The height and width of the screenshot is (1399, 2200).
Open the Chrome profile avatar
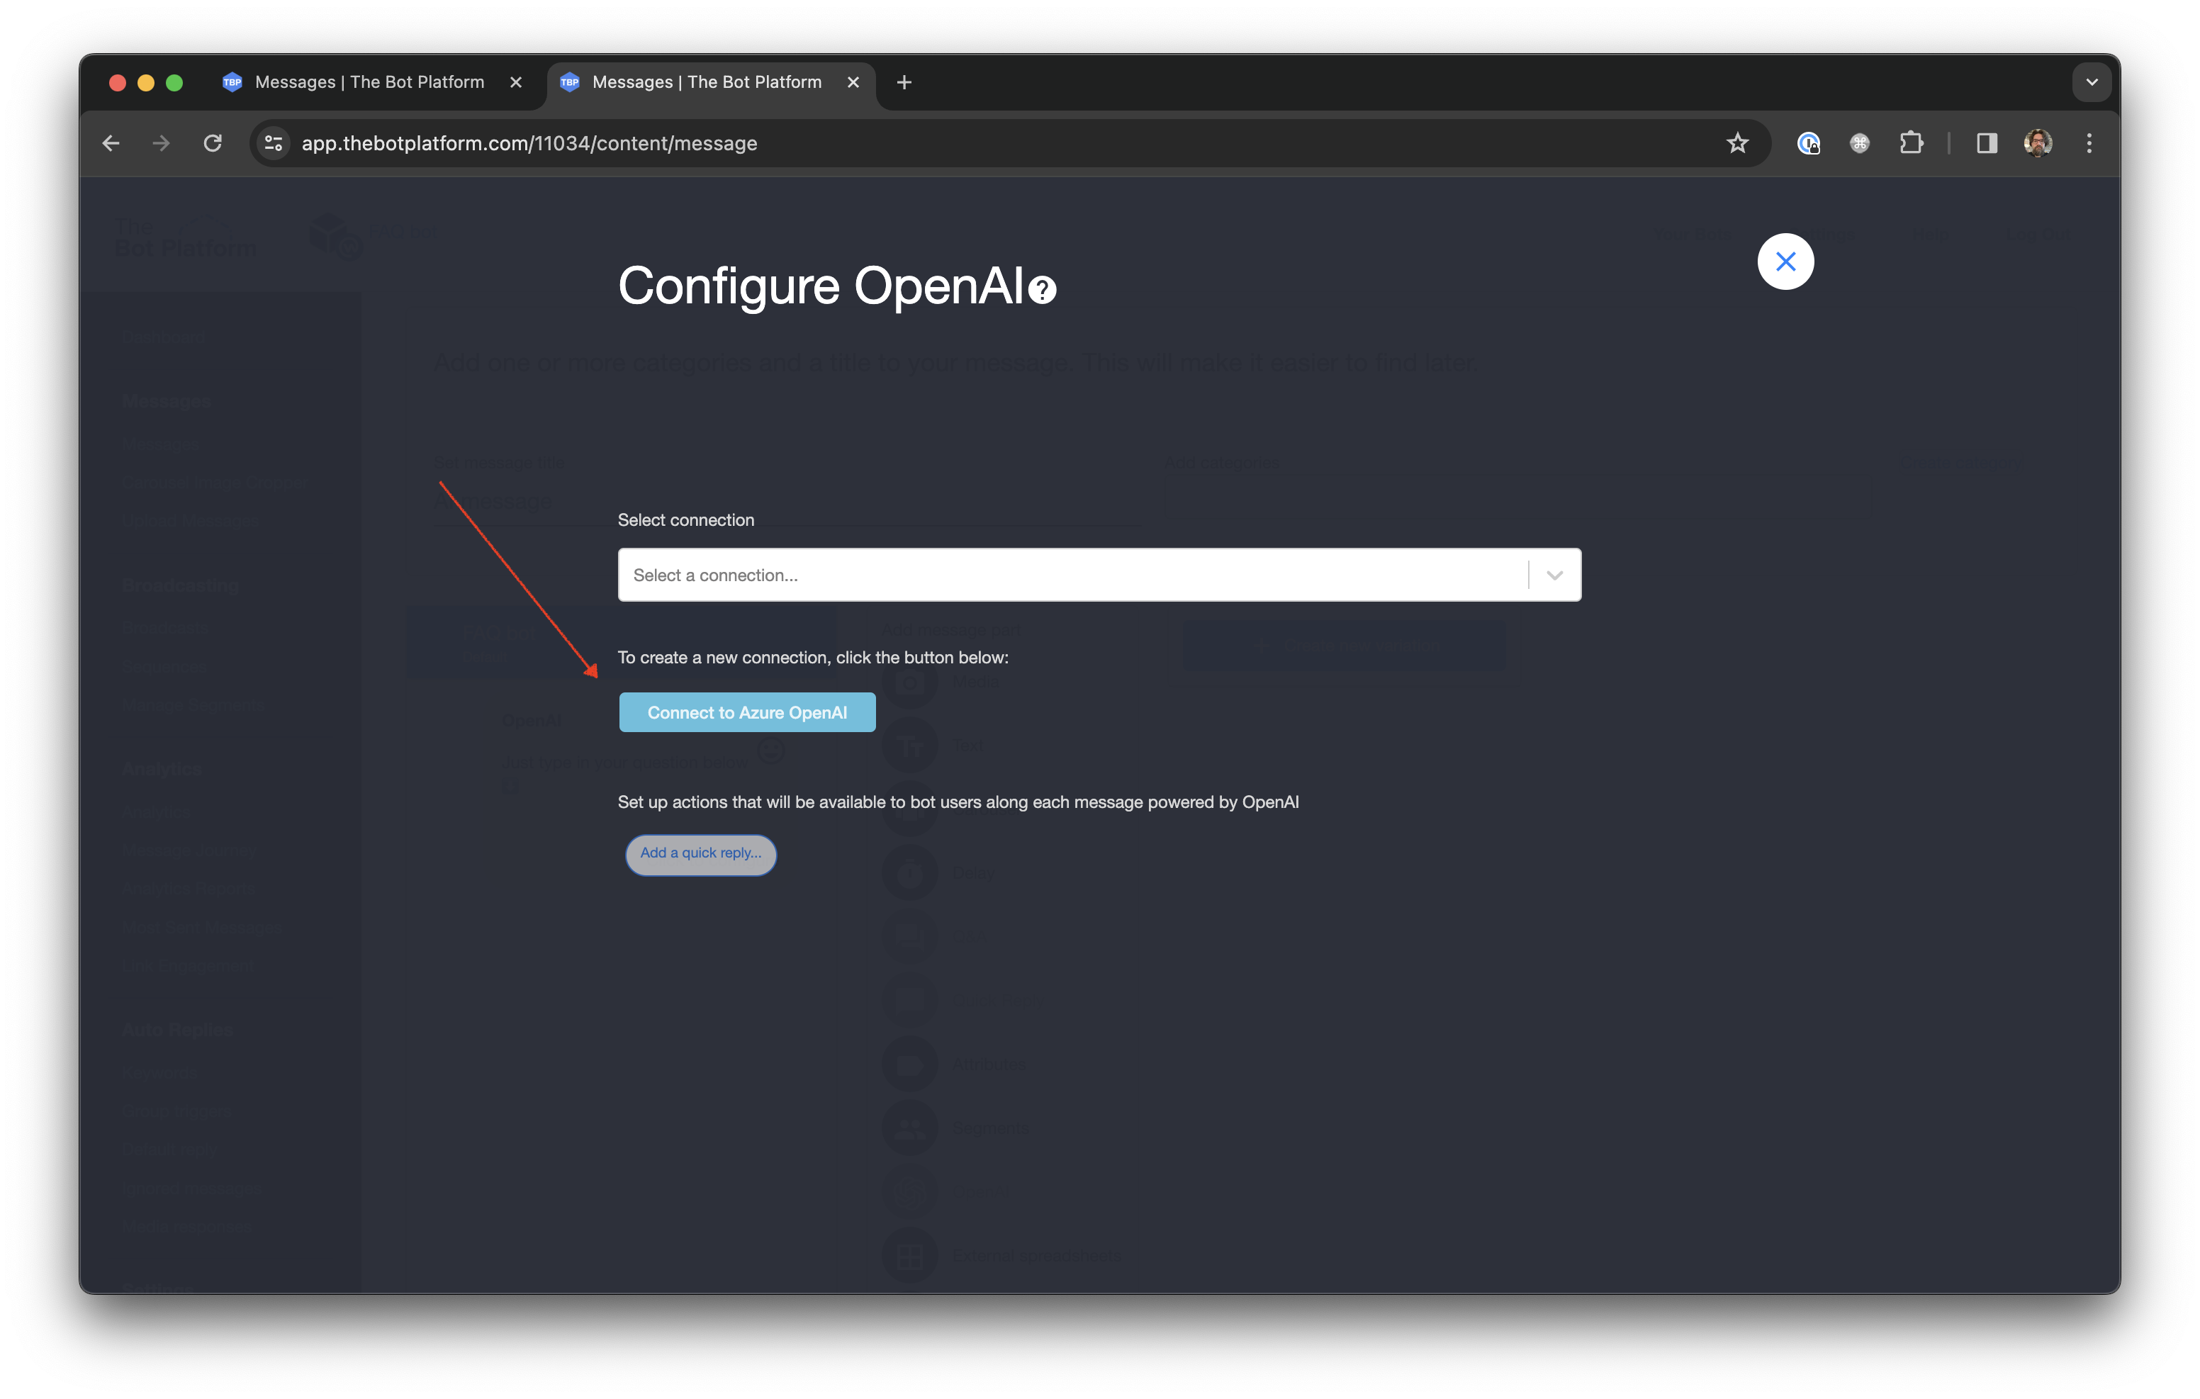point(2038,143)
